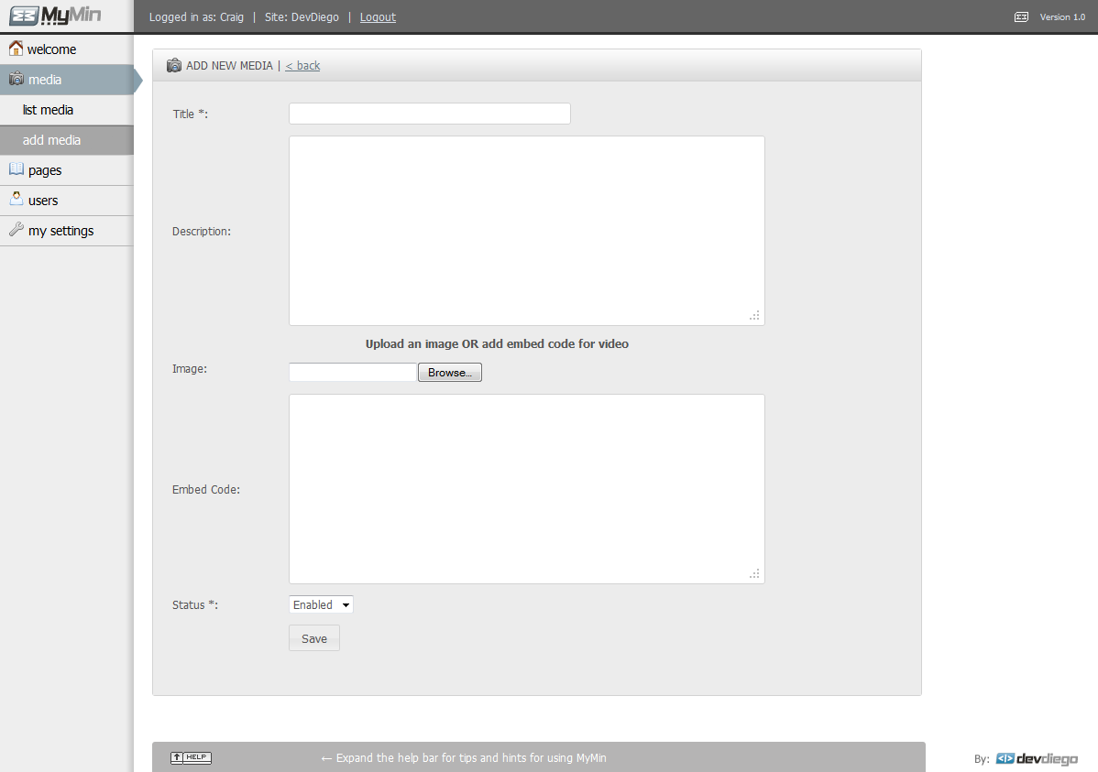Image resolution: width=1098 pixels, height=772 pixels.
Task: Click the Browse button for image
Action: point(449,373)
